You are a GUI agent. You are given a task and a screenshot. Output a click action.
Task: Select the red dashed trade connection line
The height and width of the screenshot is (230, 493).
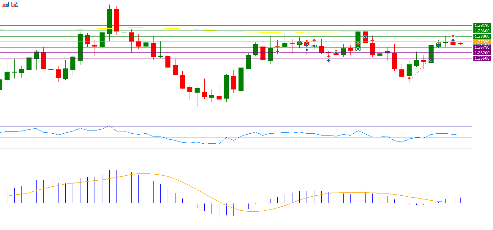[419, 71]
